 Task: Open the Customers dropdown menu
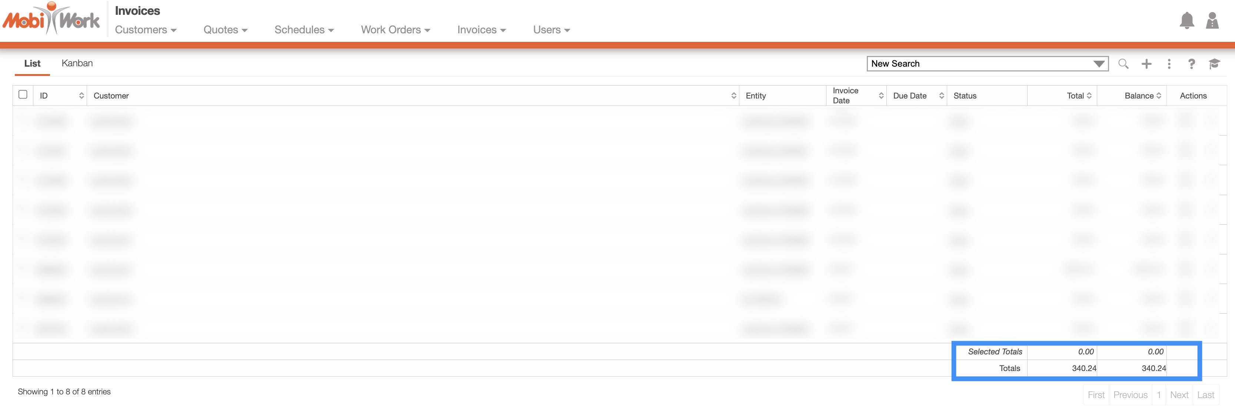click(145, 30)
